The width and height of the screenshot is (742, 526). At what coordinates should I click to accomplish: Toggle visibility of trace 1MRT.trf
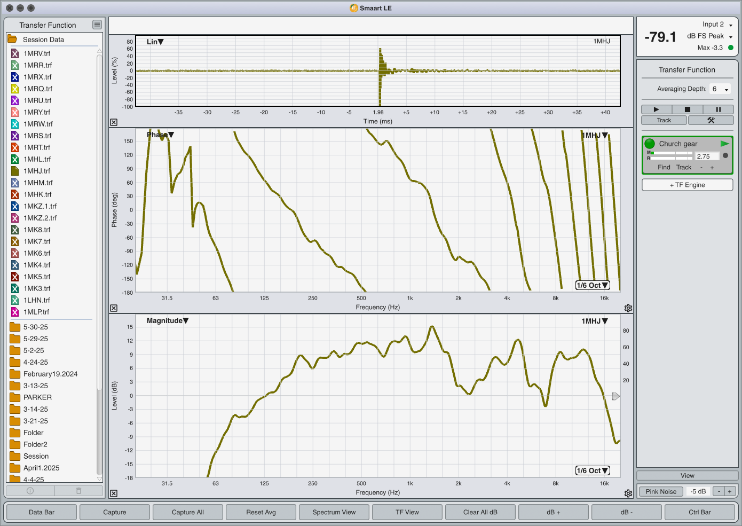(x=15, y=147)
